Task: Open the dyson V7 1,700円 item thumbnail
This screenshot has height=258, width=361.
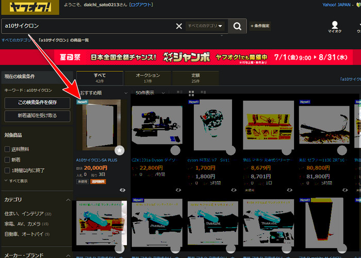Action: (212, 125)
